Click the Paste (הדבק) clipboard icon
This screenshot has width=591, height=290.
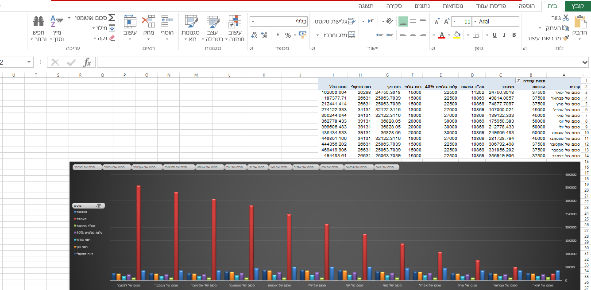point(580,21)
